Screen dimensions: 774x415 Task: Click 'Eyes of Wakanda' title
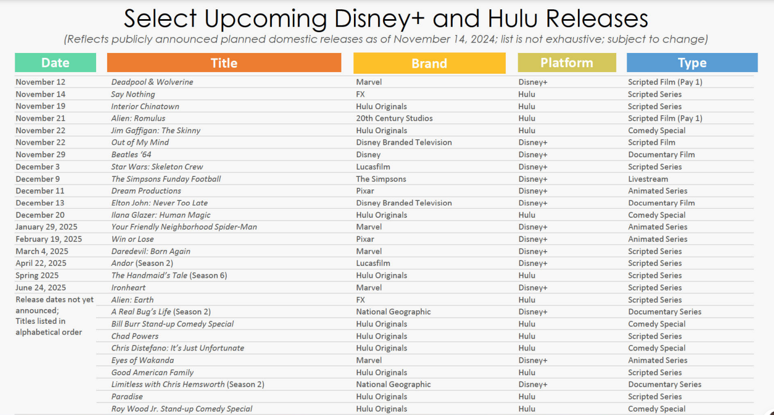tap(143, 360)
